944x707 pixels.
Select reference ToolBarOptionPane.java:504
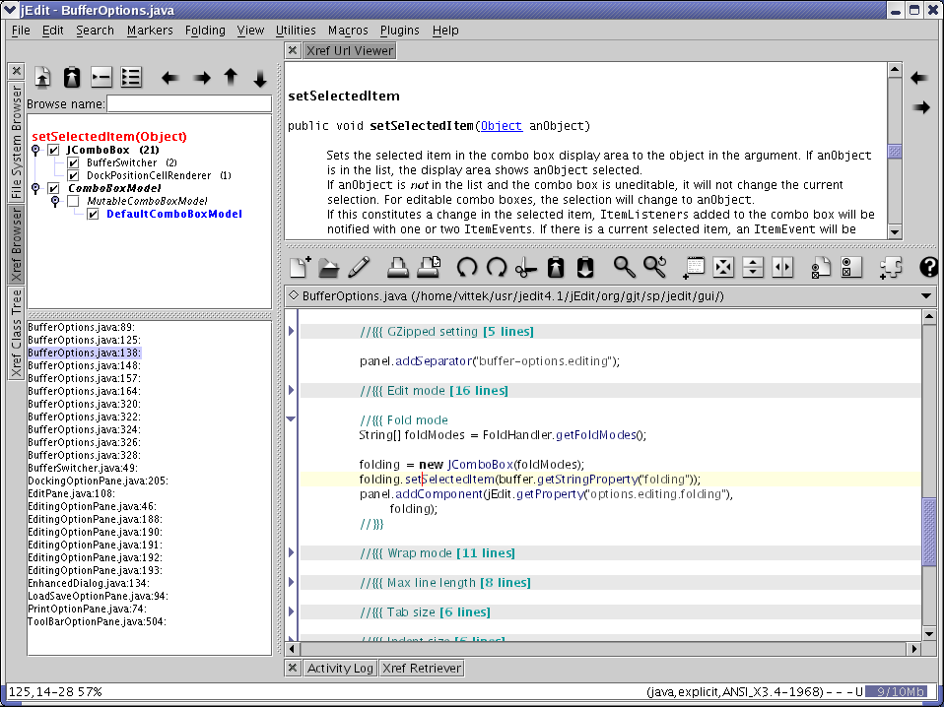coord(97,621)
